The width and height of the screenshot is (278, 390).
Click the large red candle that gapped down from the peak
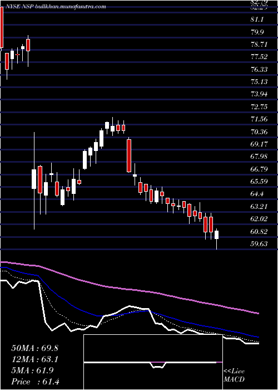click(x=129, y=155)
